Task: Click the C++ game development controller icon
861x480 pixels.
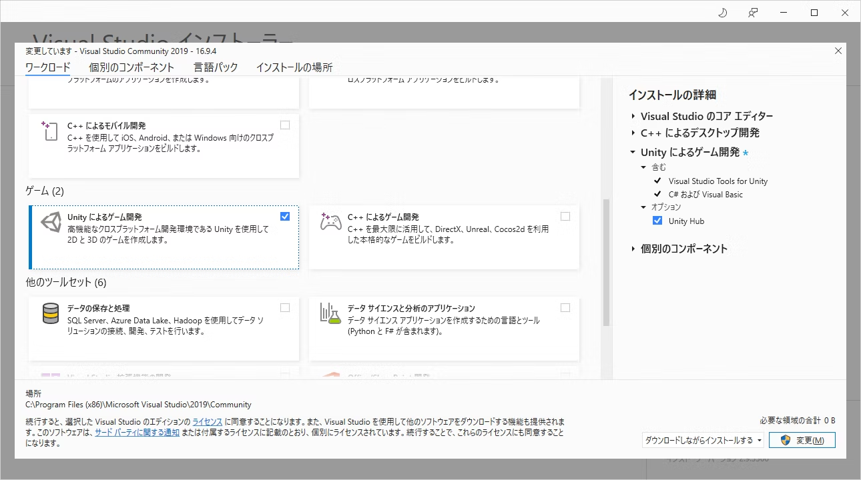Action: point(331,221)
